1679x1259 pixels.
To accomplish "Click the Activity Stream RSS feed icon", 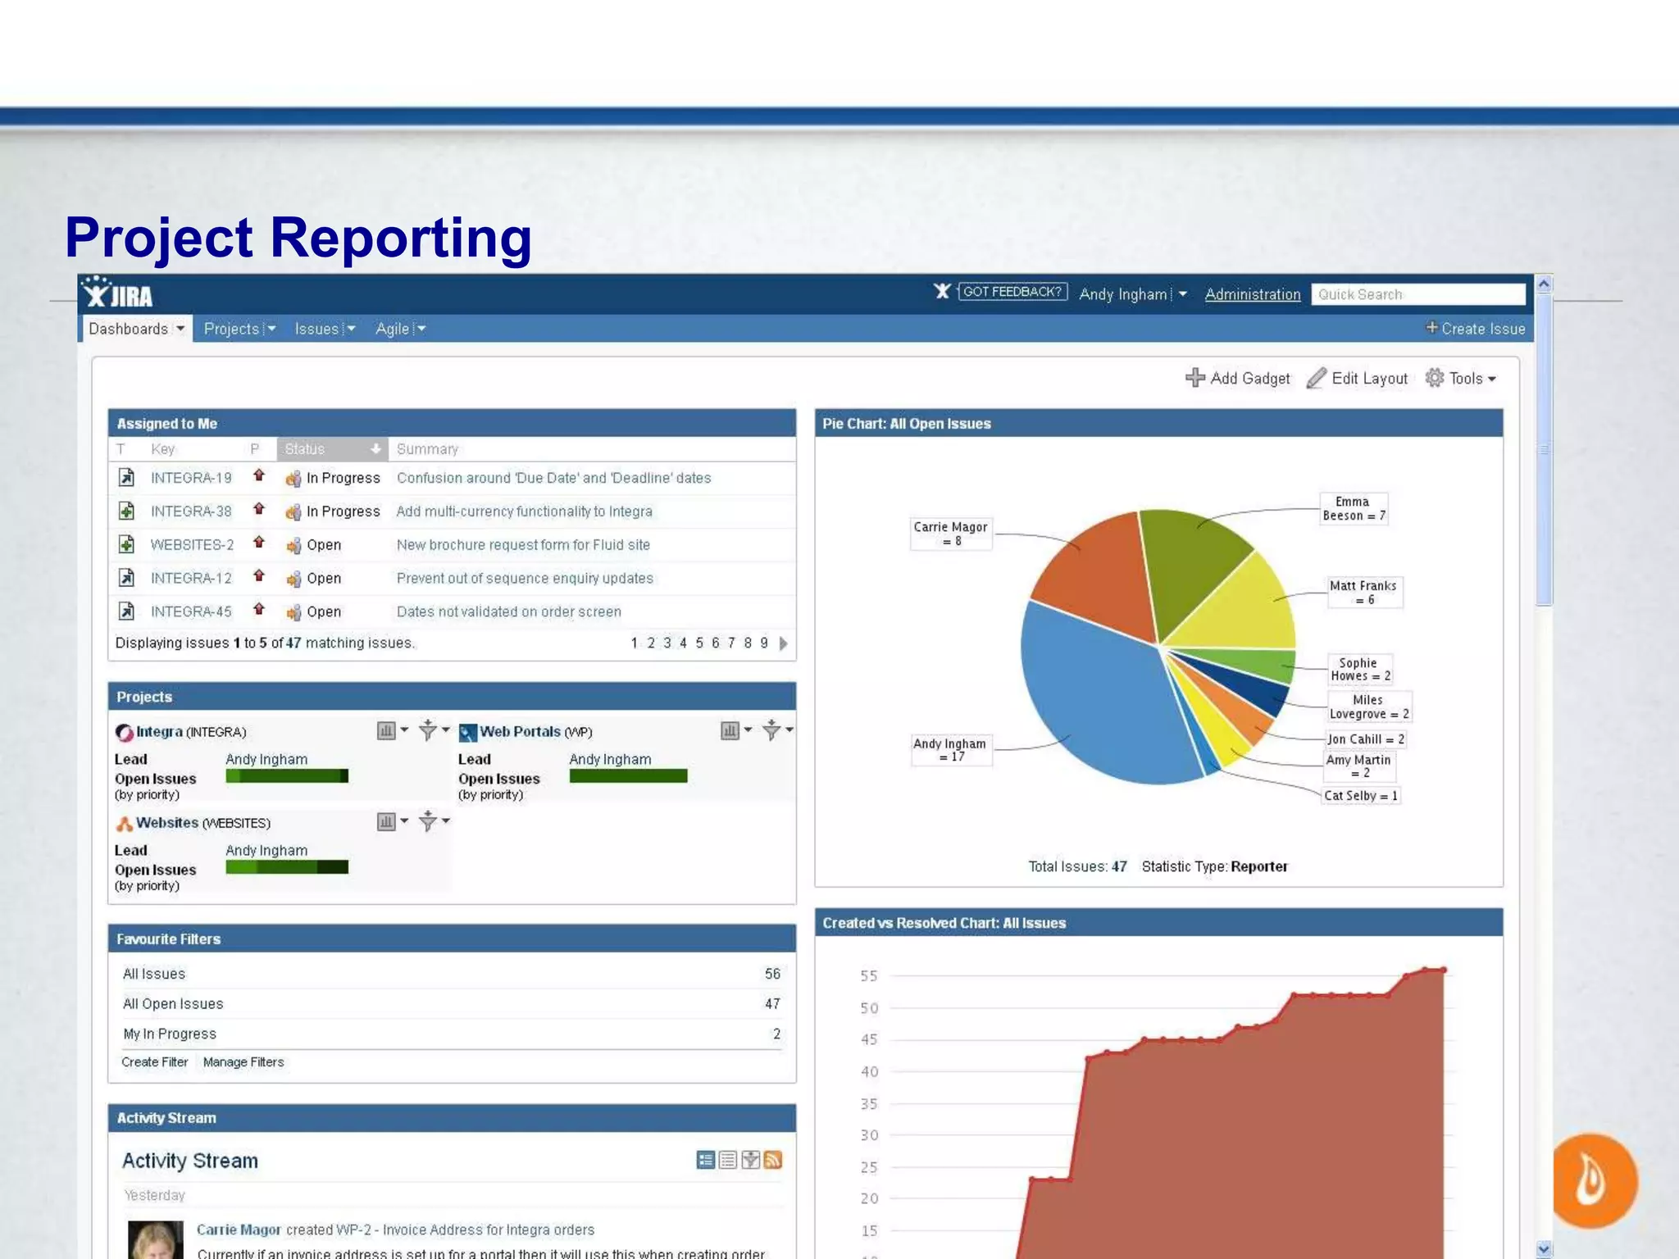I will [772, 1160].
